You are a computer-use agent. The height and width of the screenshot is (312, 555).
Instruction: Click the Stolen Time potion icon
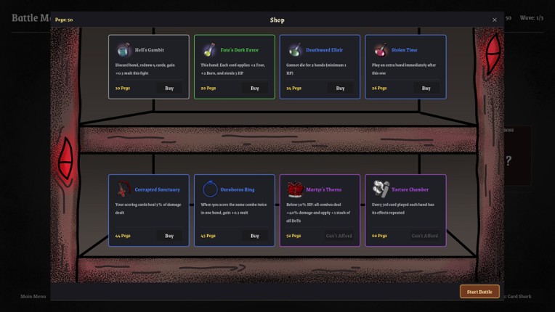click(381, 50)
